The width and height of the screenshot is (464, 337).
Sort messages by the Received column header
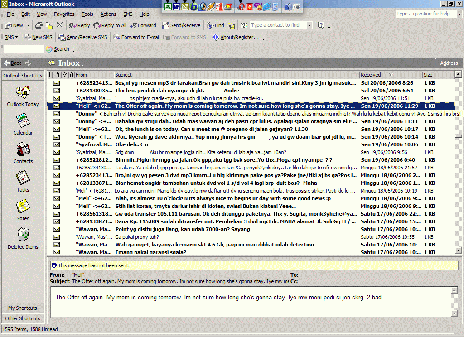pos(391,75)
